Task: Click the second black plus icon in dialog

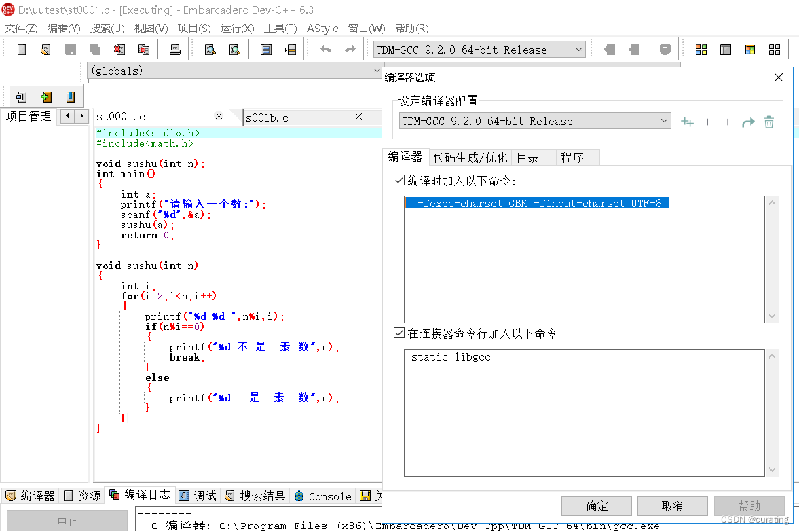Action: 728,122
